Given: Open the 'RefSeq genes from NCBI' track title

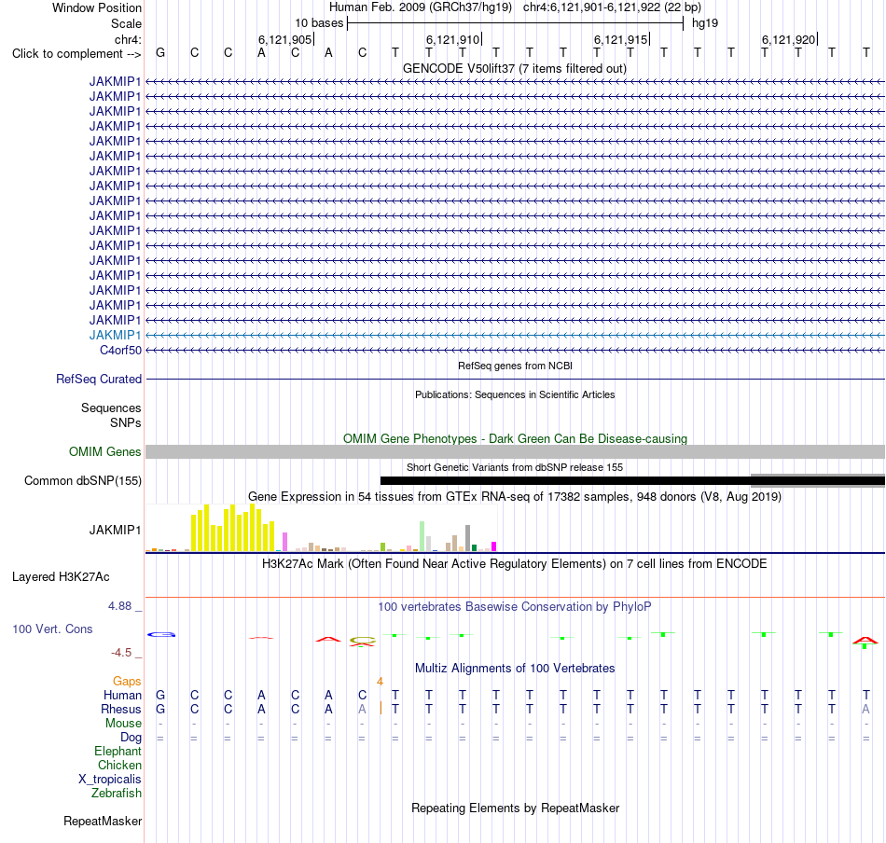Looking at the screenshot, I should click(x=515, y=366).
